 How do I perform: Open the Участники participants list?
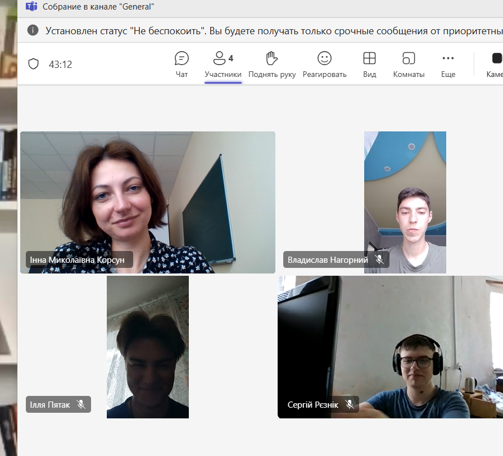tap(223, 65)
